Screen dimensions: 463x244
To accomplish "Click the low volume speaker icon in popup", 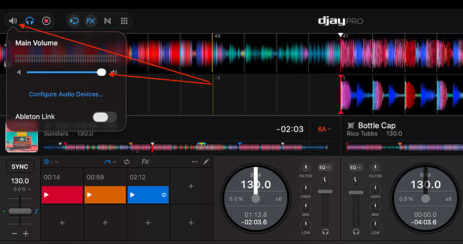I will tap(19, 72).
